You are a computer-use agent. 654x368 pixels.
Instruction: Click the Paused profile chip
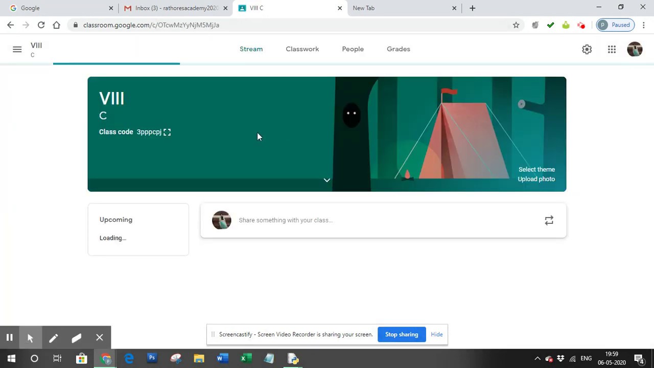pos(615,25)
